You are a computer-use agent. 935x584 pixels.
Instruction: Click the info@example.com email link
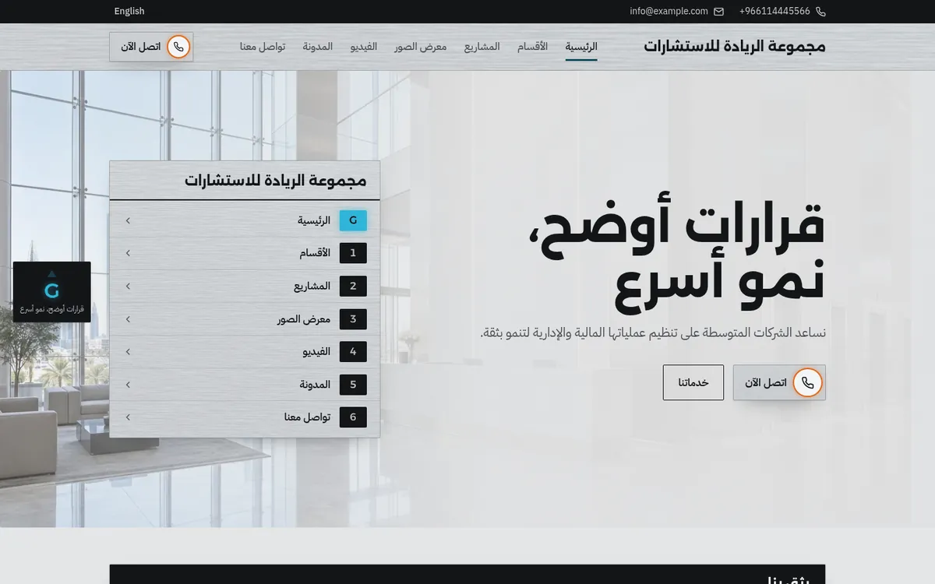pyautogui.click(x=669, y=12)
